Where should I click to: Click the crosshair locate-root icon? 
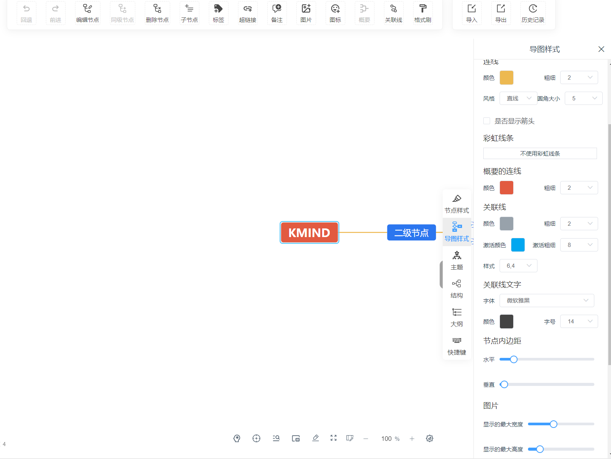coord(257,439)
